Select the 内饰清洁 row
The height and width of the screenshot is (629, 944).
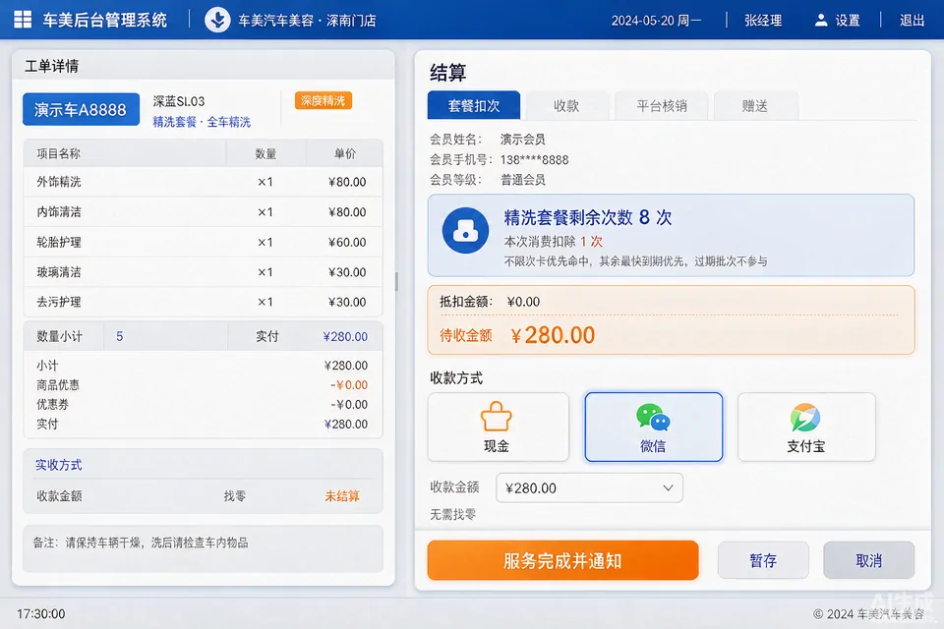point(203,212)
